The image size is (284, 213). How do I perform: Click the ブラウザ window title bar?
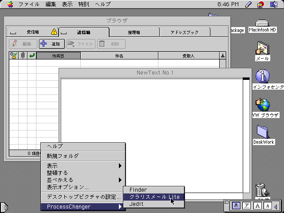[117, 21]
